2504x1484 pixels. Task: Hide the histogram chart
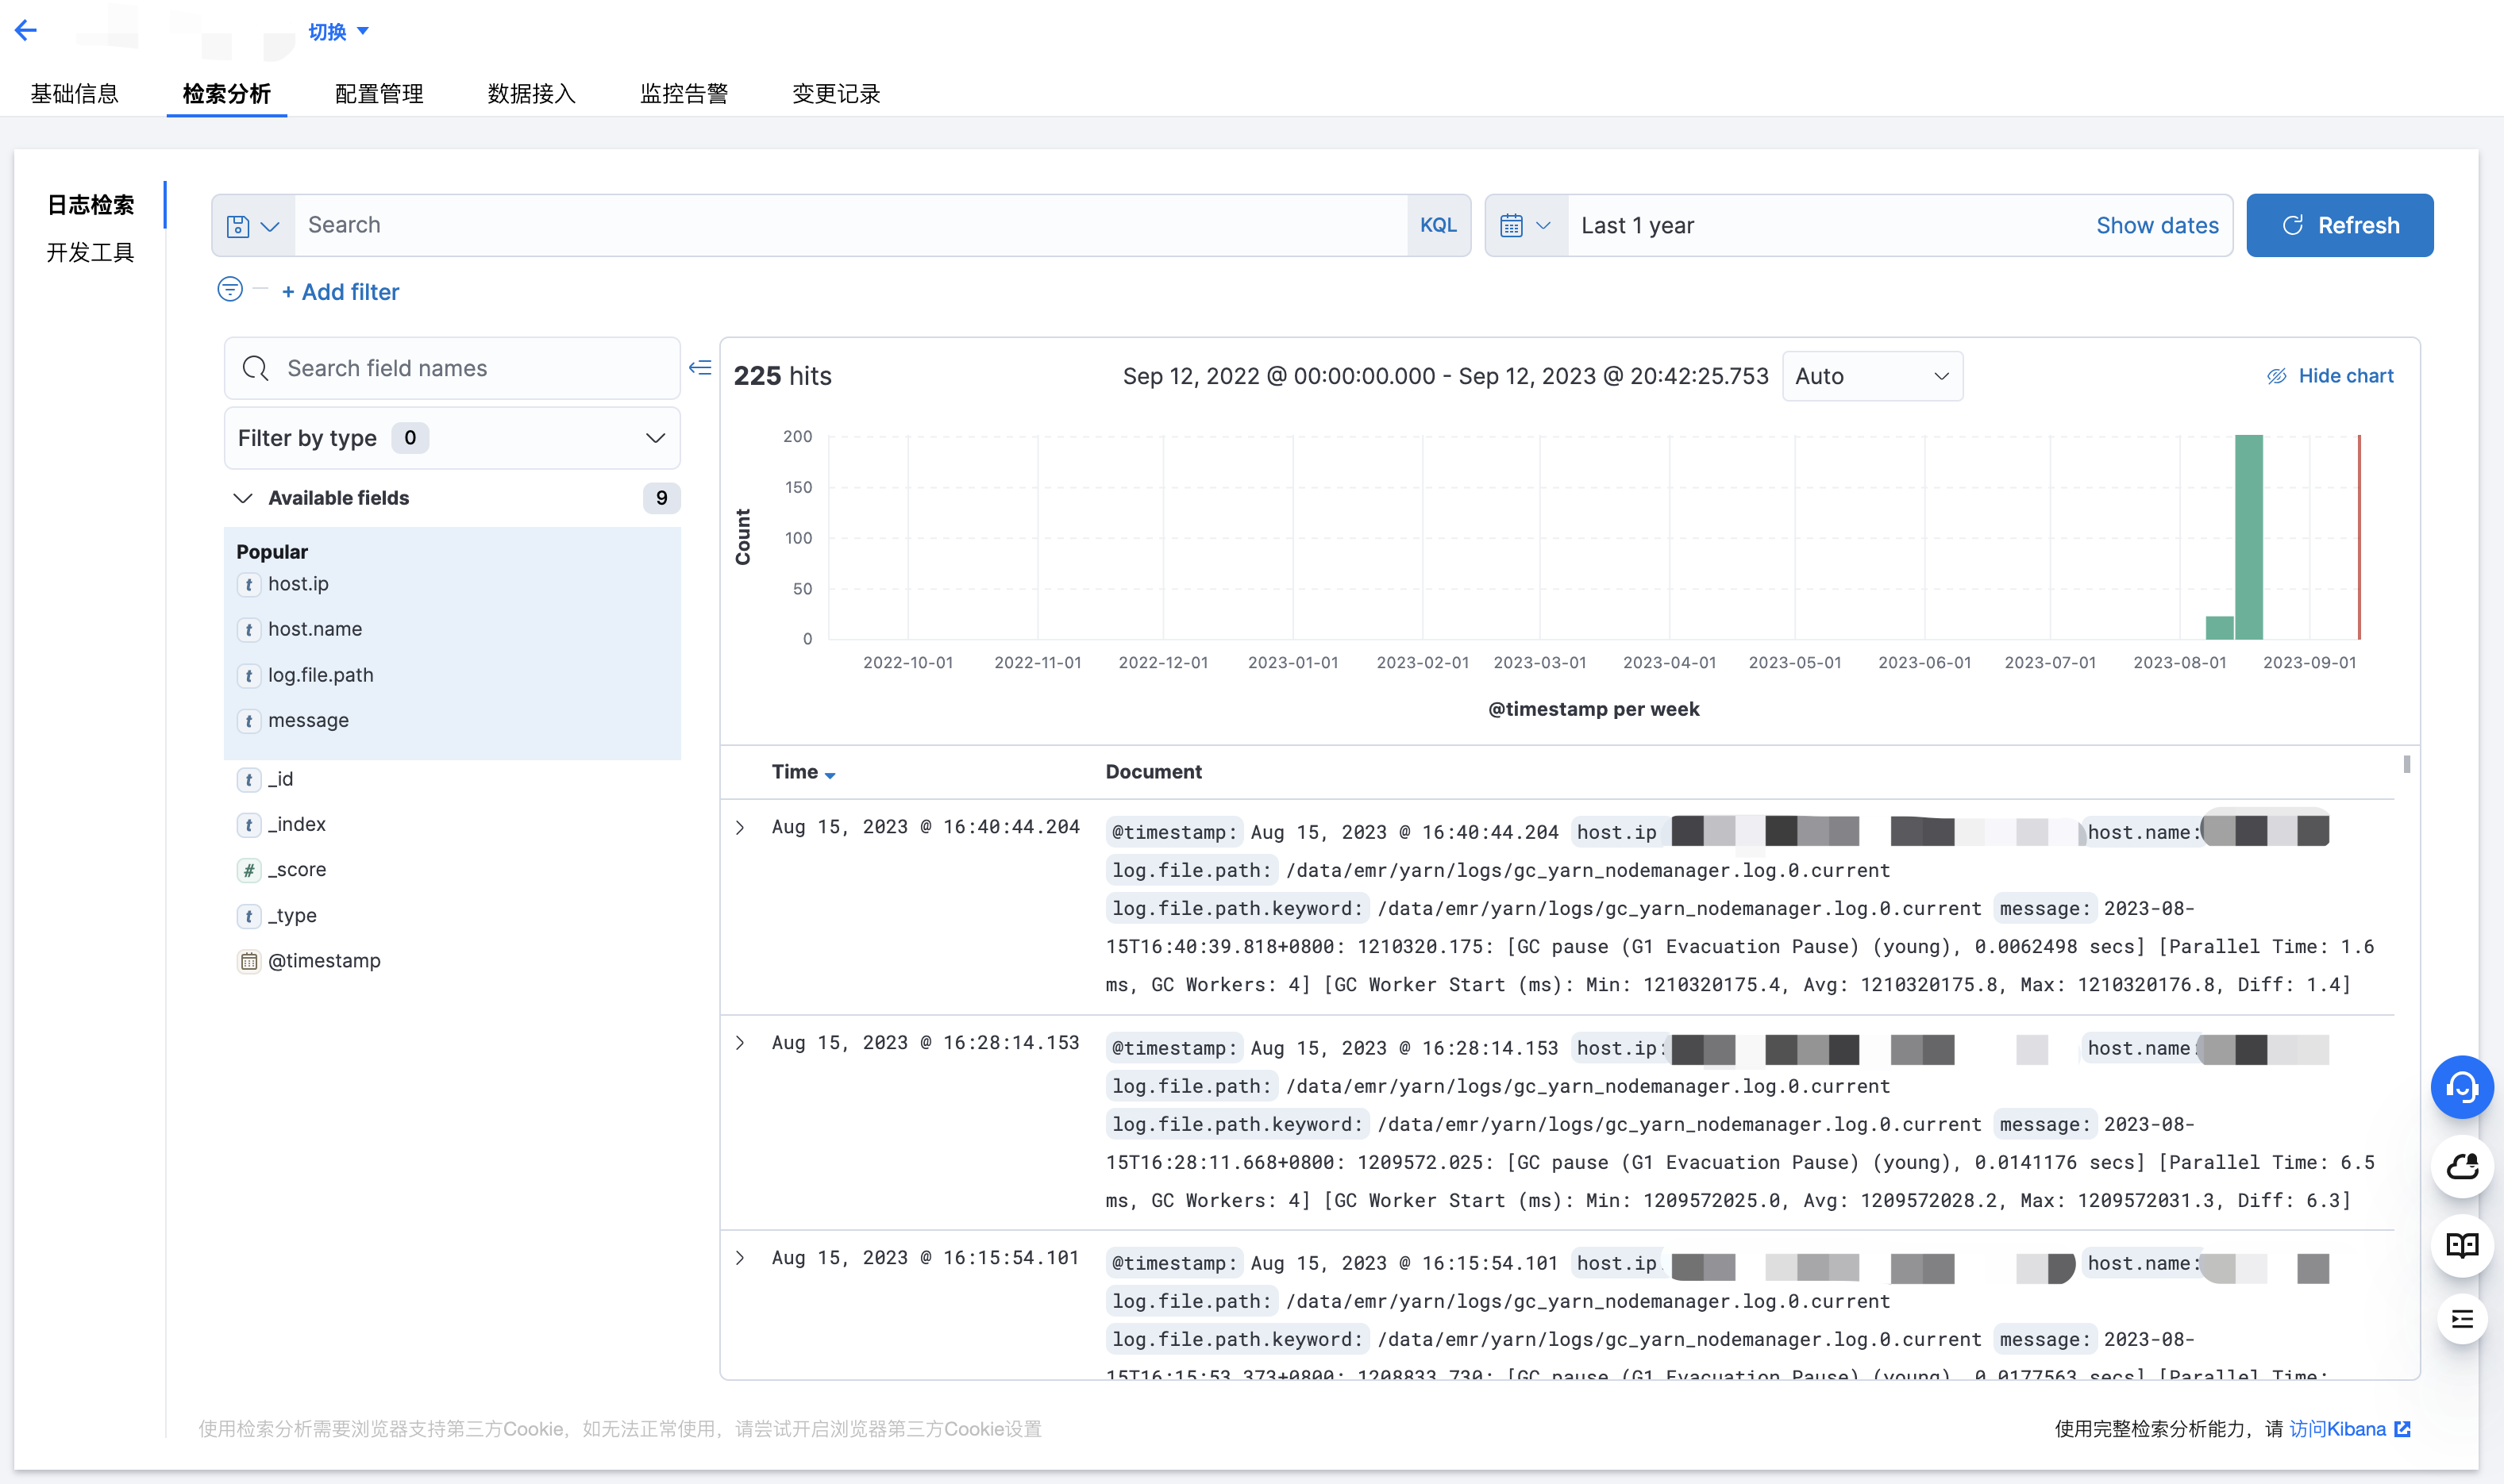[2330, 375]
